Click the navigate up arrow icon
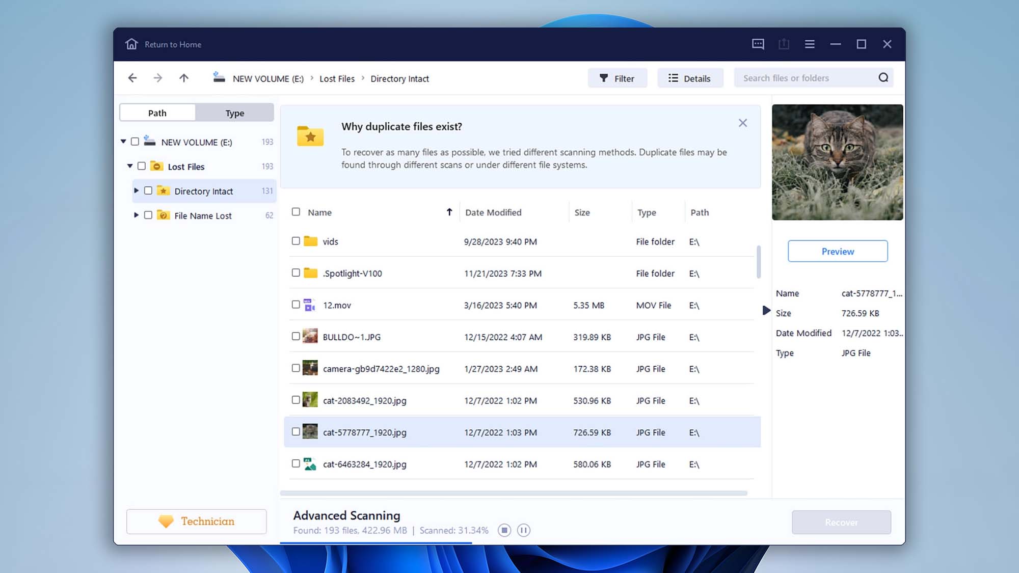The height and width of the screenshot is (573, 1019). [x=183, y=78]
